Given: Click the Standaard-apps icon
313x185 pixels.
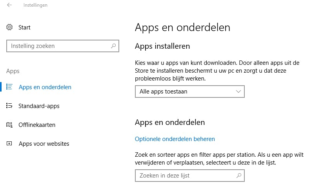Looking at the screenshot, I should pyautogui.click(x=10, y=106).
